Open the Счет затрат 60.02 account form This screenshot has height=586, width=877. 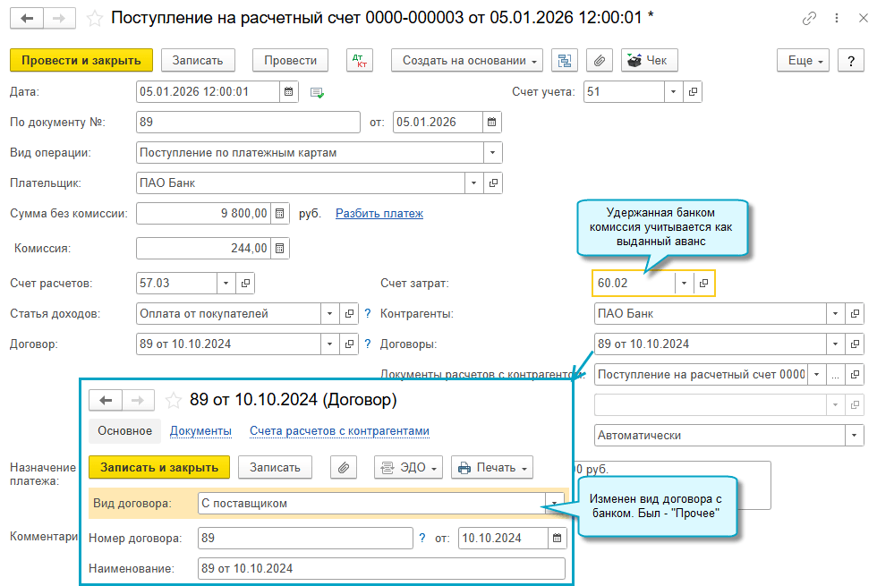703,283
